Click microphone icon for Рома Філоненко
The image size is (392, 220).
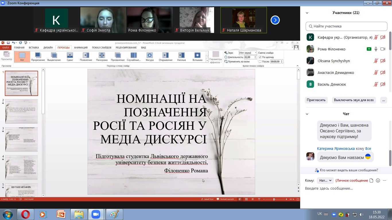pos(376,49)
